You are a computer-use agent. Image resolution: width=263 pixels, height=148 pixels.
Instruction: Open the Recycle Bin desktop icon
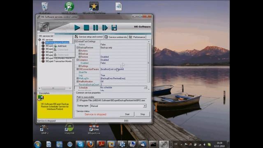(x=45, y=8)
